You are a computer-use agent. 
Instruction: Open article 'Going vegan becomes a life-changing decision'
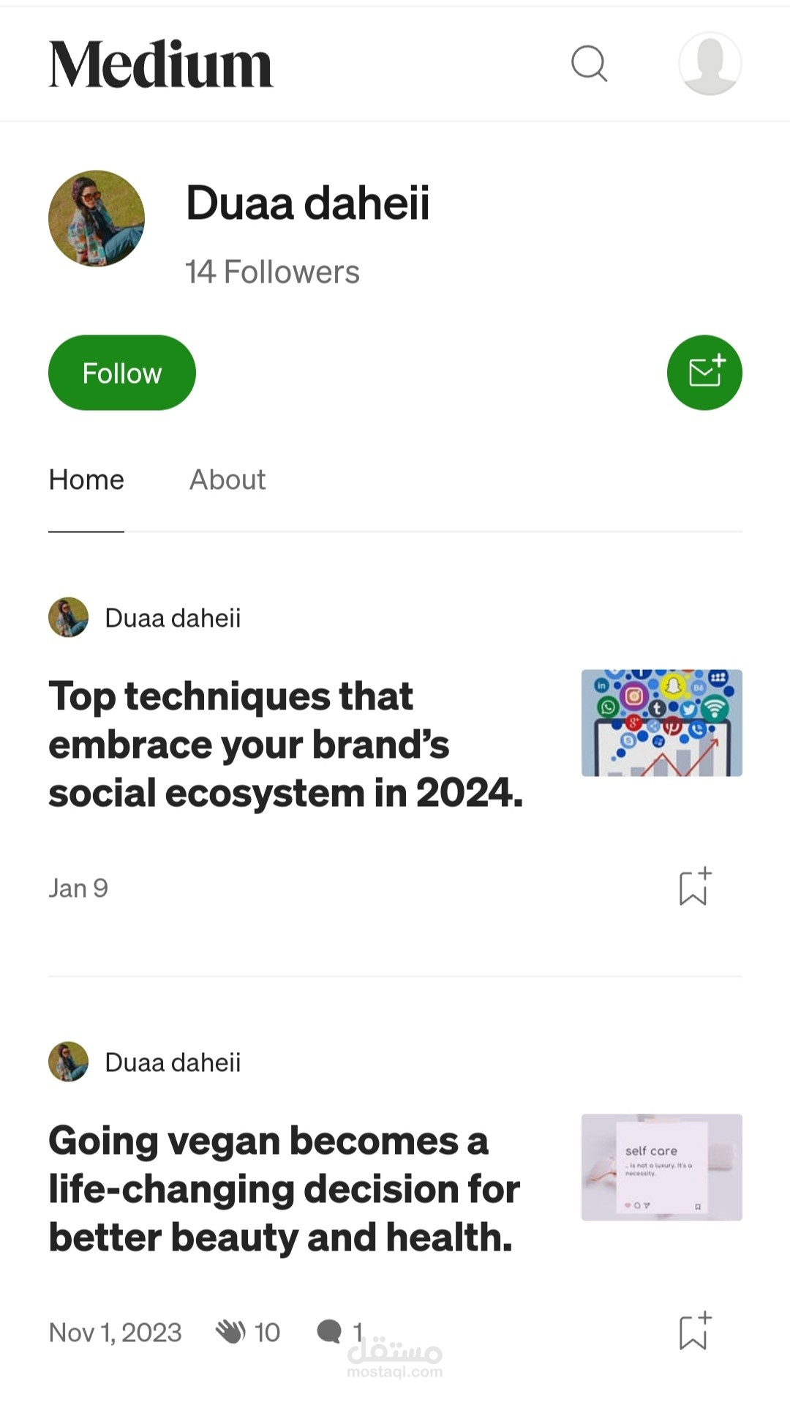[284, 1189]
